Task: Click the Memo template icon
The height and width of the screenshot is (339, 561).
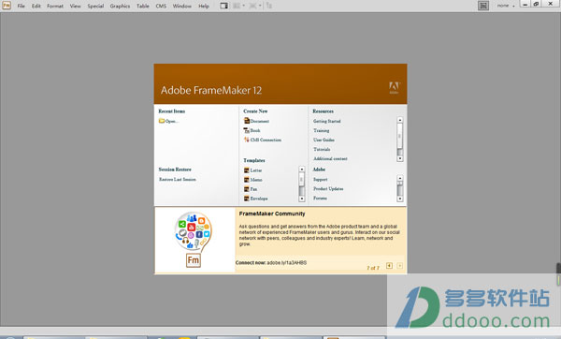Action: coord(247,180)
